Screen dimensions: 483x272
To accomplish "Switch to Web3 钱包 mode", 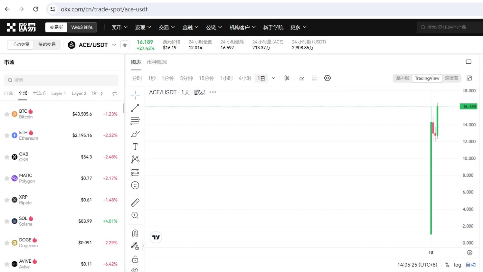I will [x=82, y=27].
